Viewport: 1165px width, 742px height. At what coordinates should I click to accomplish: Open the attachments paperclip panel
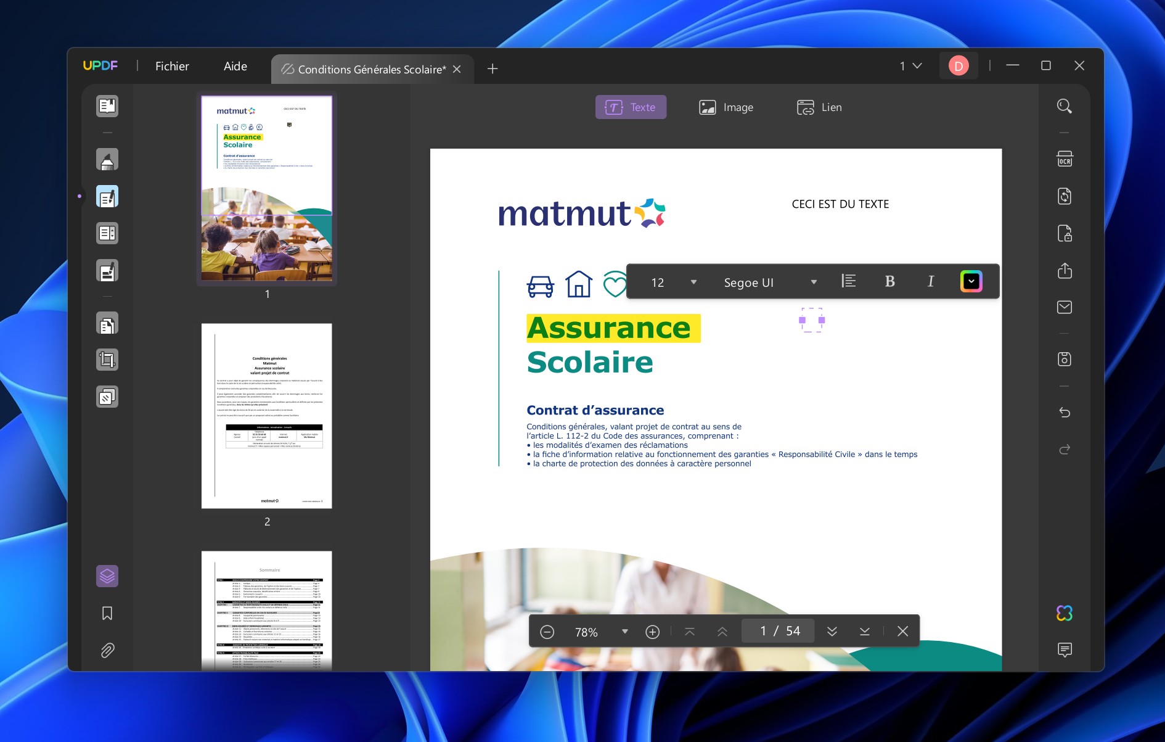point(107,650)
